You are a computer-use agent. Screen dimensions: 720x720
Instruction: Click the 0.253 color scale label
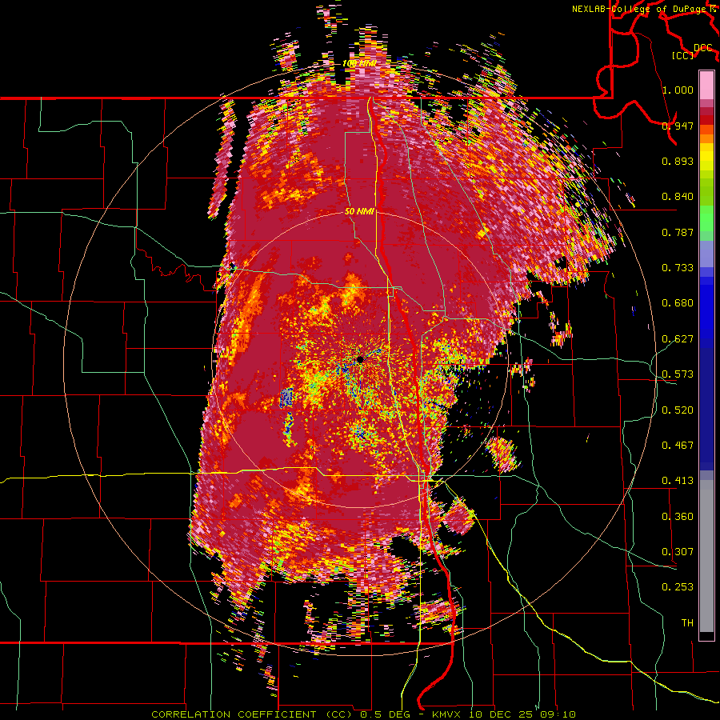678,587
